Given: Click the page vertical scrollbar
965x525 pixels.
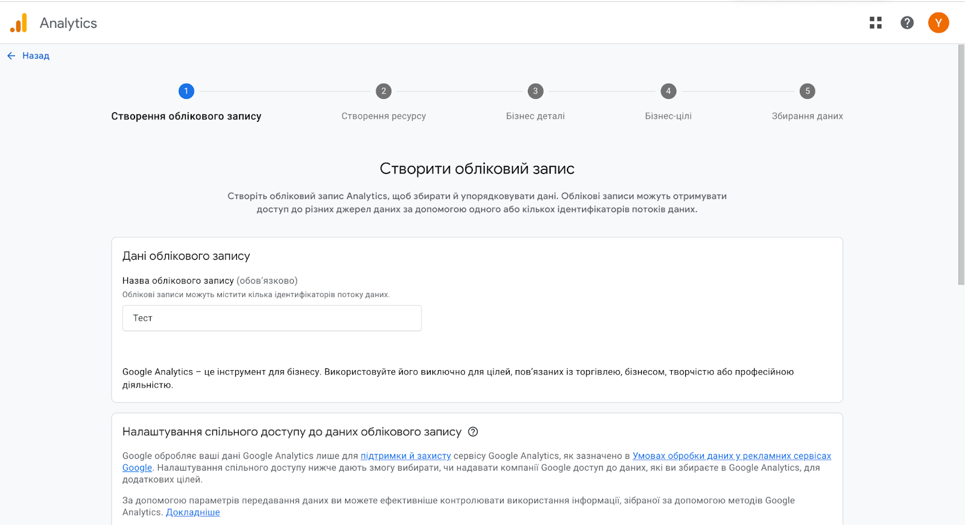Looking at the screenshot, I should (x=961, y=164).
